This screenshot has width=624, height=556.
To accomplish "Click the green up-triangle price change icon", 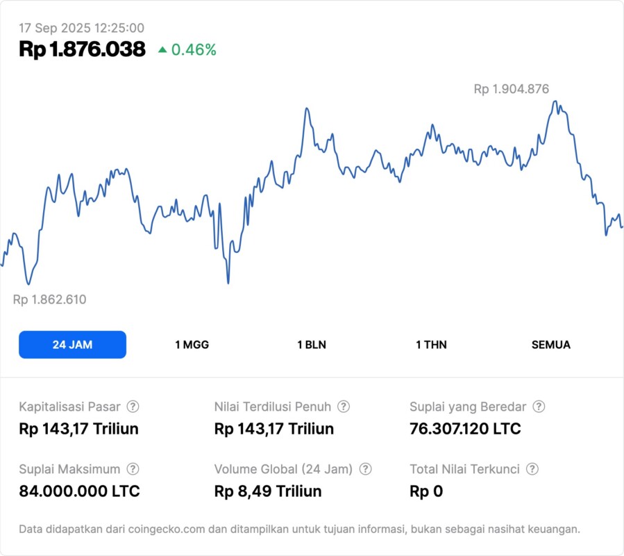I will pos(162,49).
